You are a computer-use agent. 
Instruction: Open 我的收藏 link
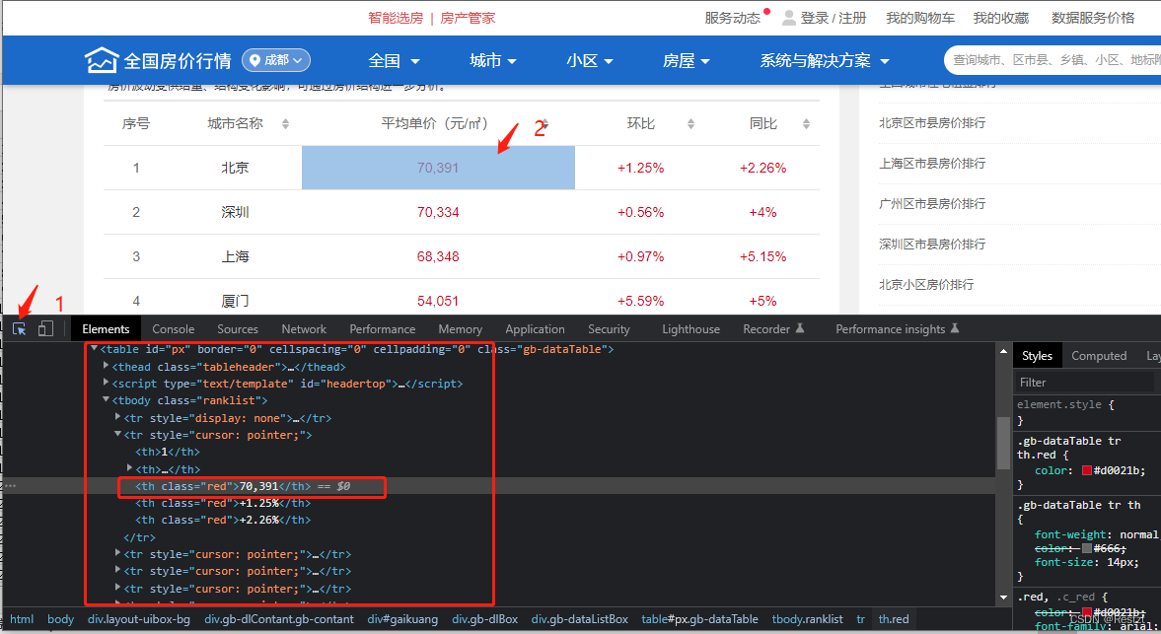point(1000,18)
